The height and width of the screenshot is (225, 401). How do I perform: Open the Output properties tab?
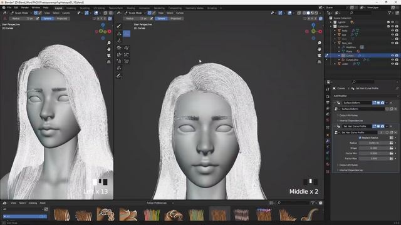pyautogui.click(x=328, y=102)
